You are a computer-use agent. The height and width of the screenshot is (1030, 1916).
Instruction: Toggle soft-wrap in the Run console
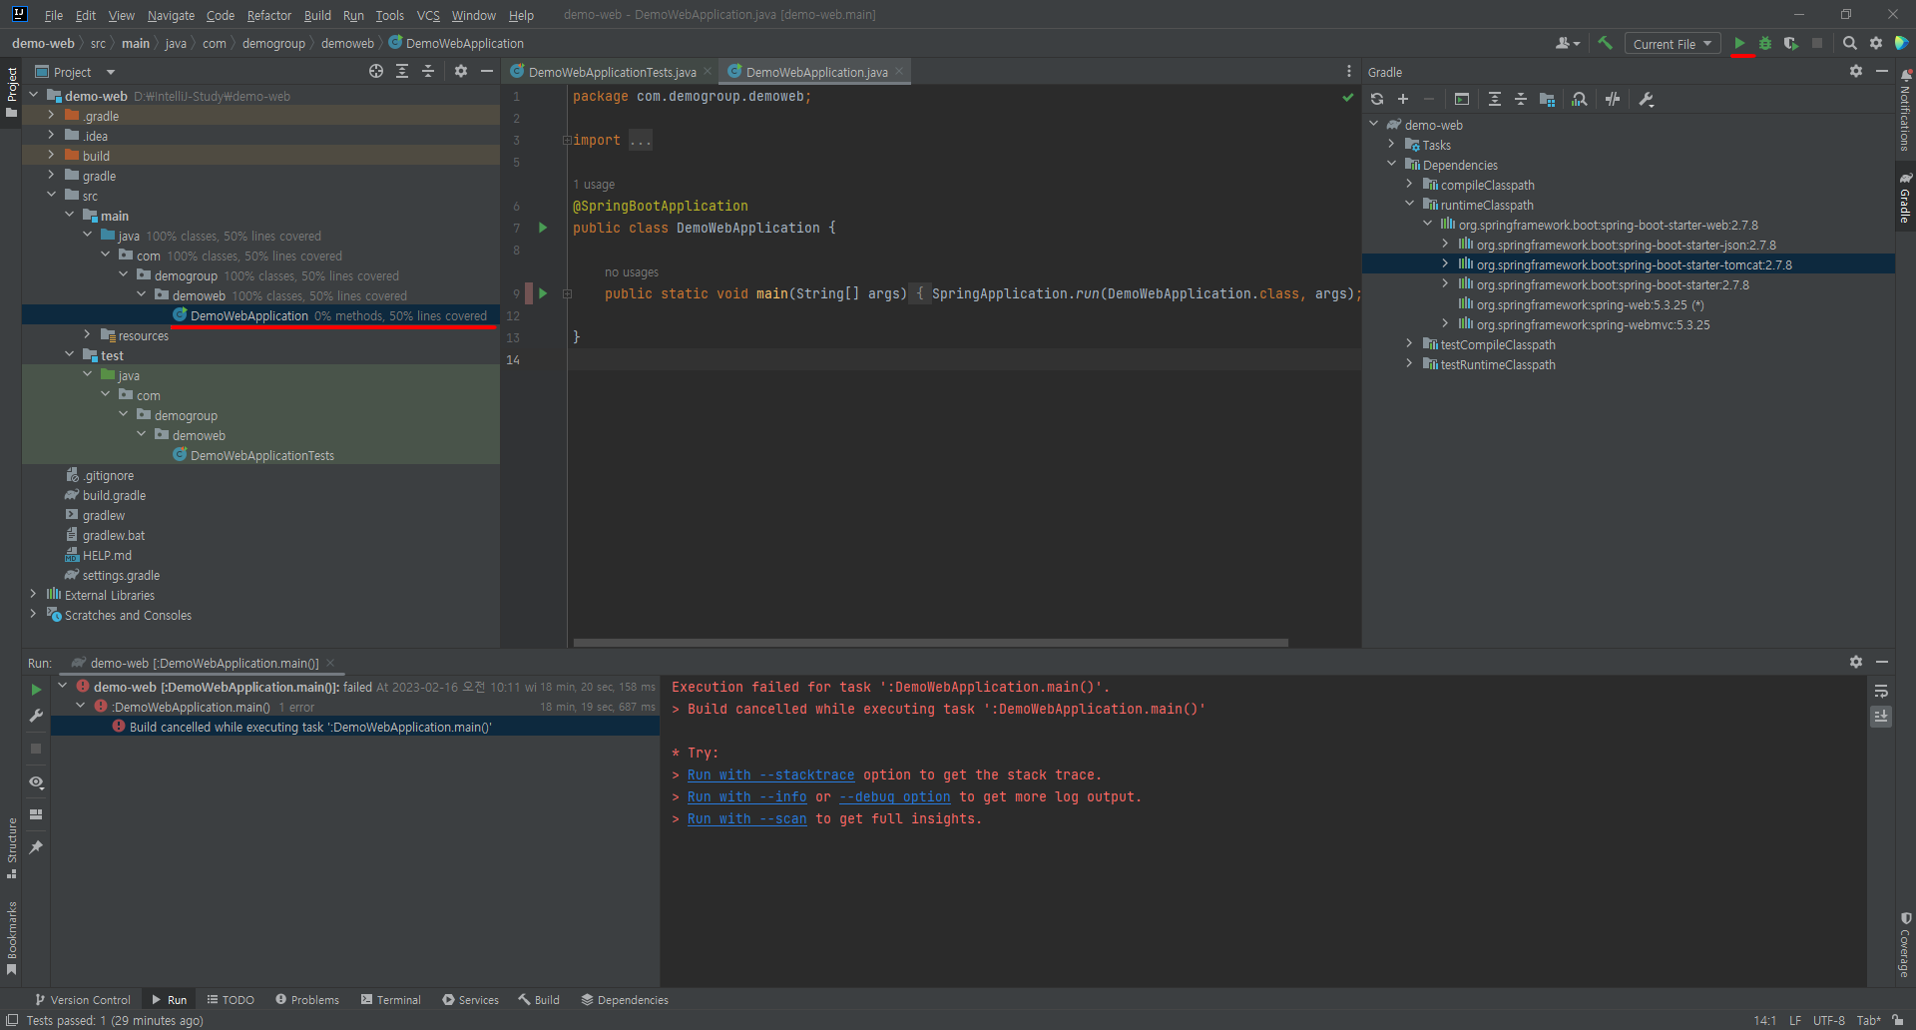click(x=1881, y=691)
